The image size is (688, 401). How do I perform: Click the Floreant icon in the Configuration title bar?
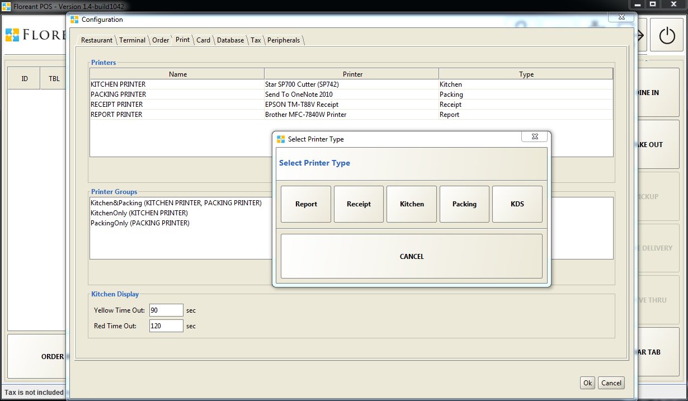tap(73, 19)
